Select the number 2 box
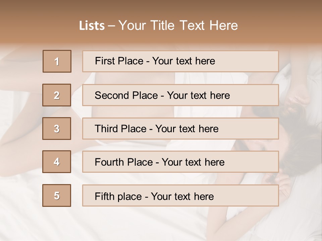 pyautogui.click(x=57, y=95)
